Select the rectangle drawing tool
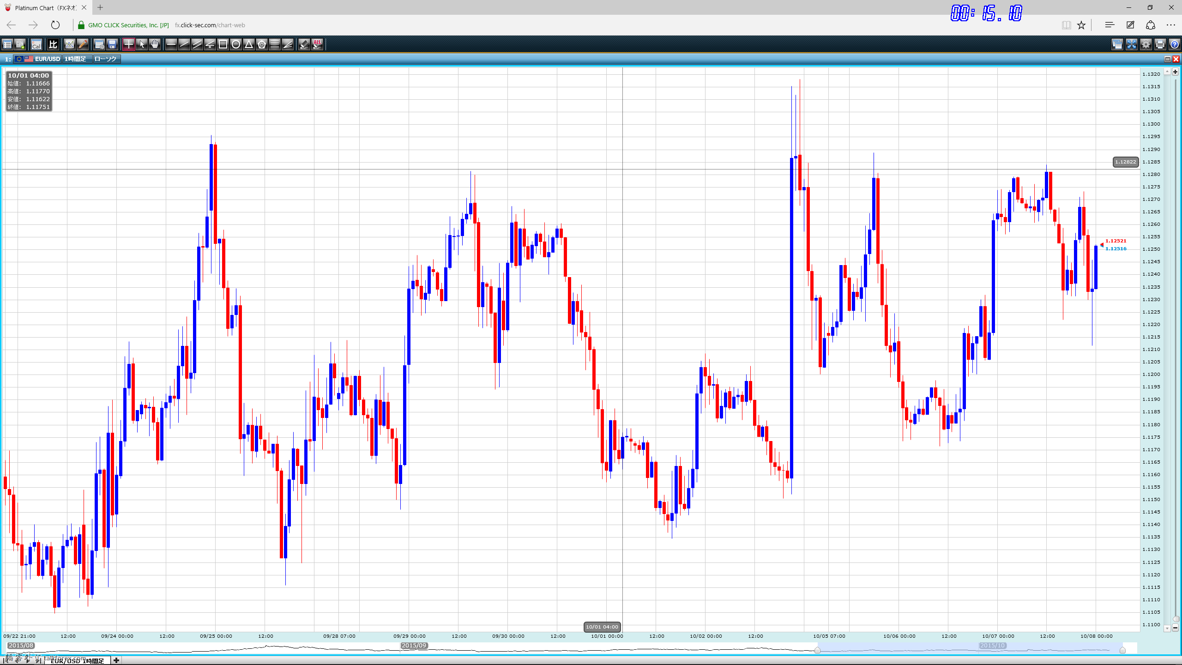1182x665 pixels. (223, 44)
